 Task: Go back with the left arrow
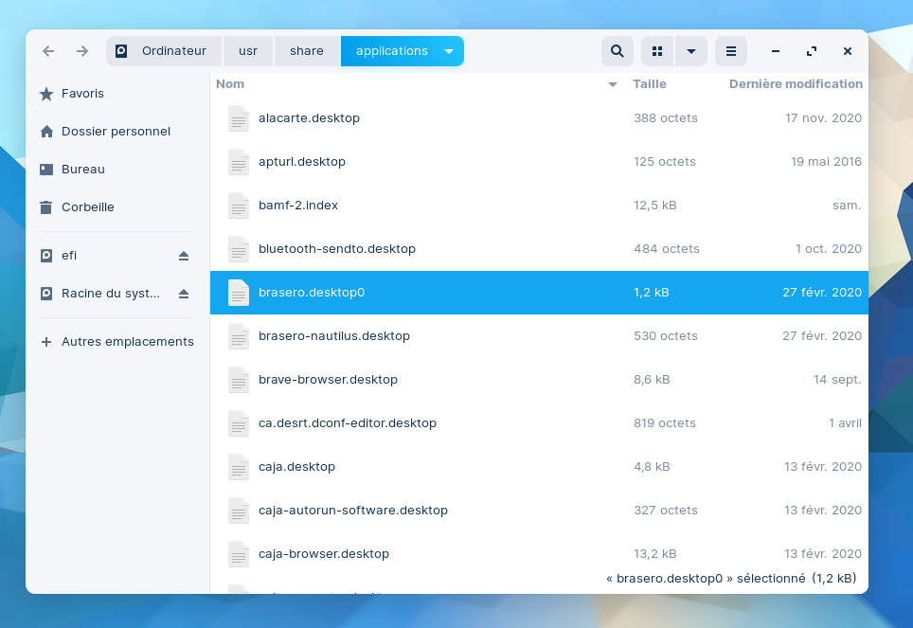[48, 51]
